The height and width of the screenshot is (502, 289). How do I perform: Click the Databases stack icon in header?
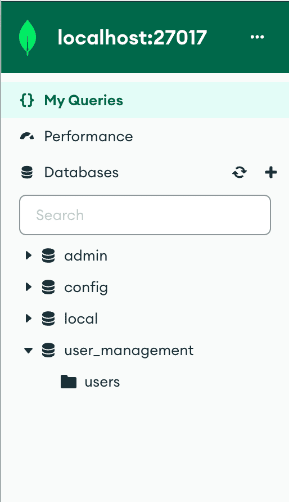coord(27,173)
